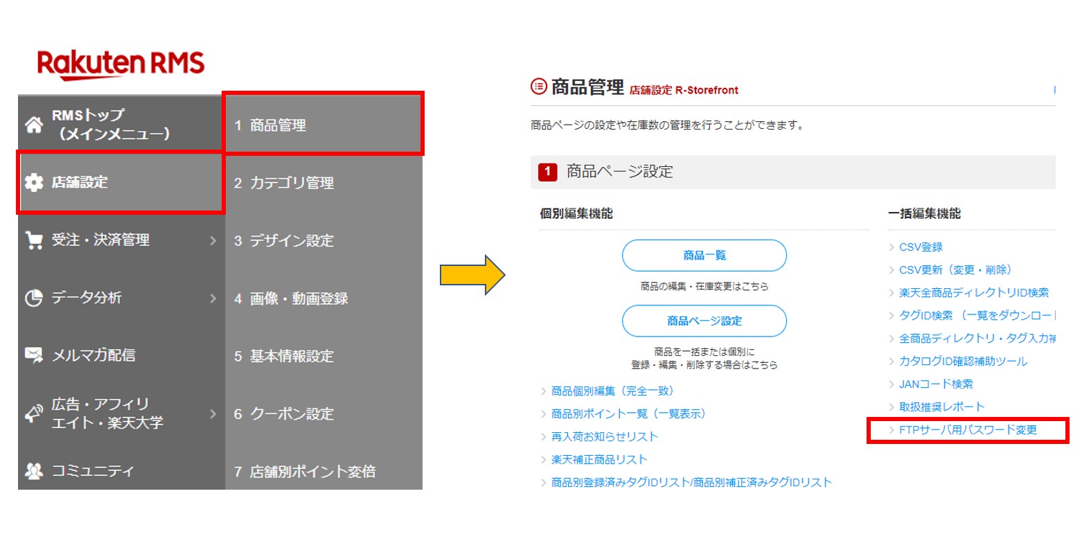Viewport: 1082px width, 552px height.
Task: Click the megaphone icon beside 広告・アフィリエイト
Action: tap(34, 413)
